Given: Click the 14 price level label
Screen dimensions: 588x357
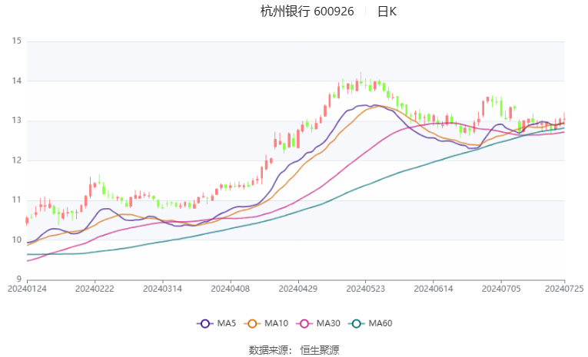Looking at the screenshot, I should point(15,81).
